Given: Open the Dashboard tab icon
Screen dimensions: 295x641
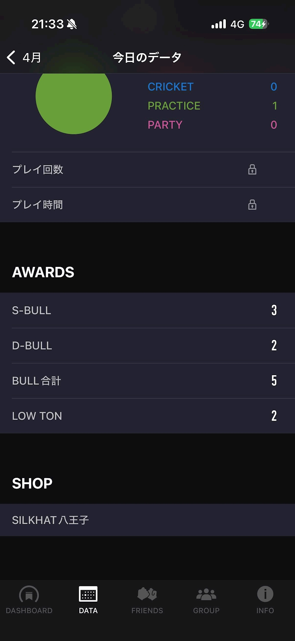Looking at the screenshot, I should coord(29,594).
